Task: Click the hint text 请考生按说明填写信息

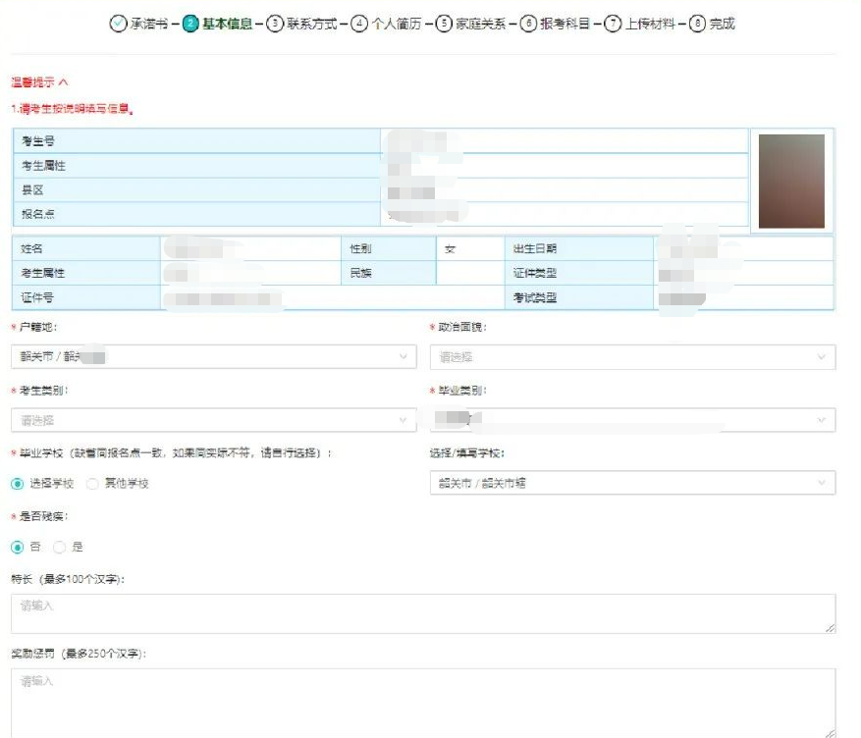Action: (x=75, y=109)
